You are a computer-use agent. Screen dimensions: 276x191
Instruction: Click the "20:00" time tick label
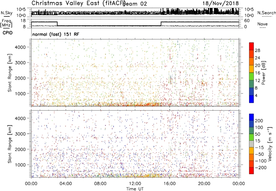(x=204, y=184)
